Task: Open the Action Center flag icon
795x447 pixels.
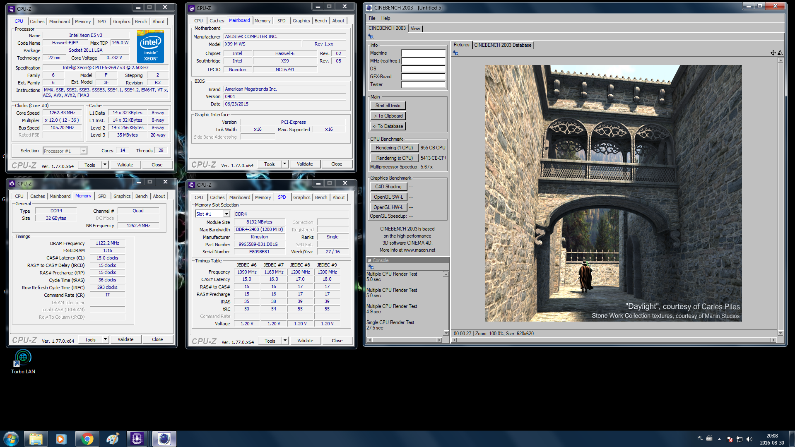Action: 730,439
